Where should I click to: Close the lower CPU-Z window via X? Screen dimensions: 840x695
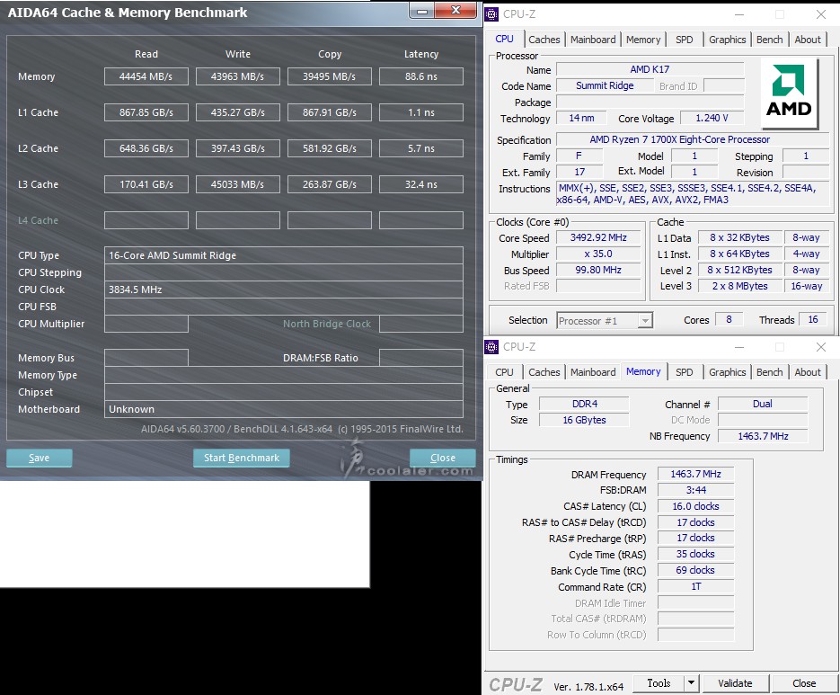(821, 347)
